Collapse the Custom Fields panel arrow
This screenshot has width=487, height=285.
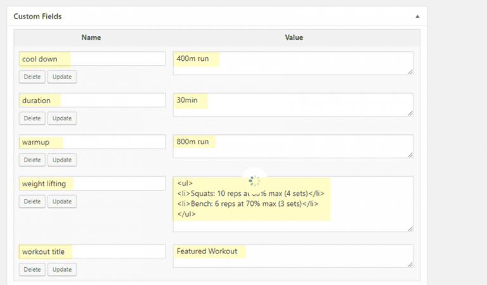[x=417, y=16]
